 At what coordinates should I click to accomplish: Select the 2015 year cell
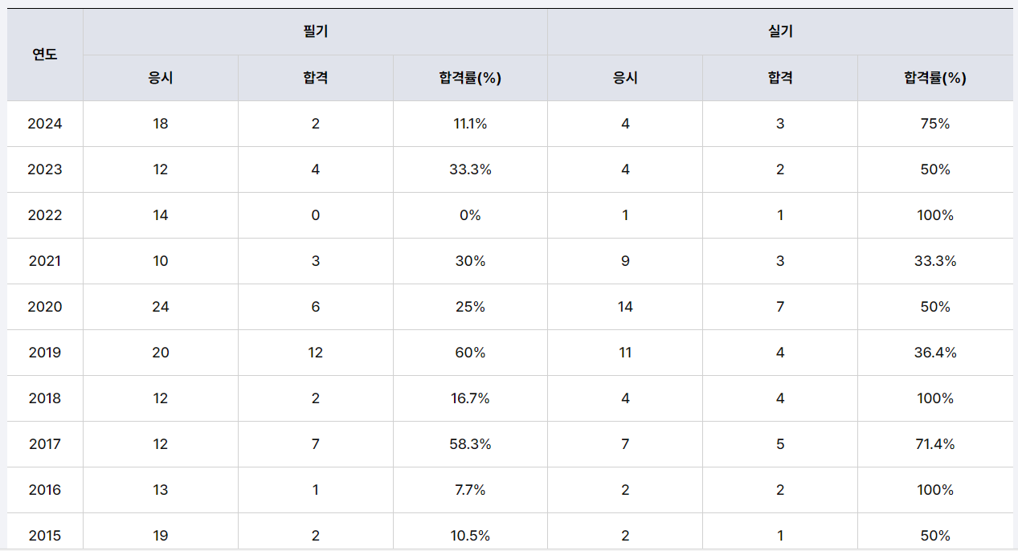45,536
